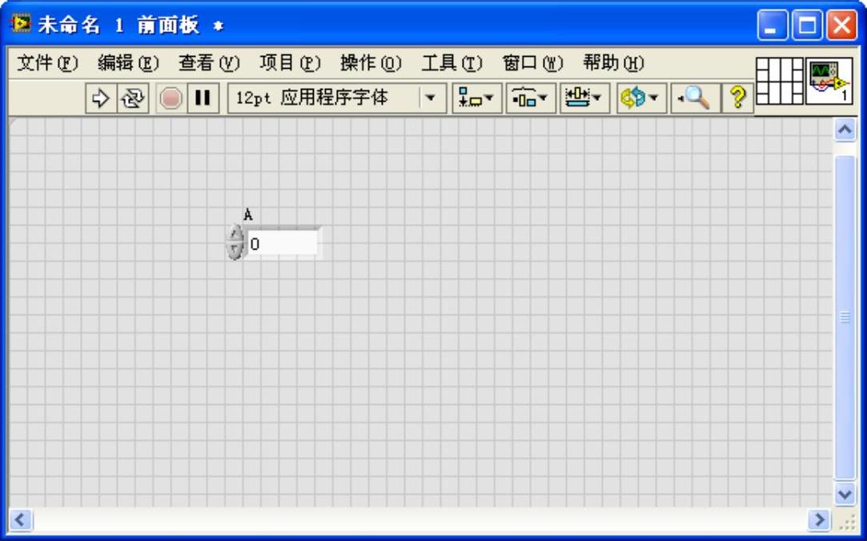Image resolution: width=867 pixels, height=541 pixels.
Task: Click the LabVIEW icon in the title bar
Action: tap(21, 24)
